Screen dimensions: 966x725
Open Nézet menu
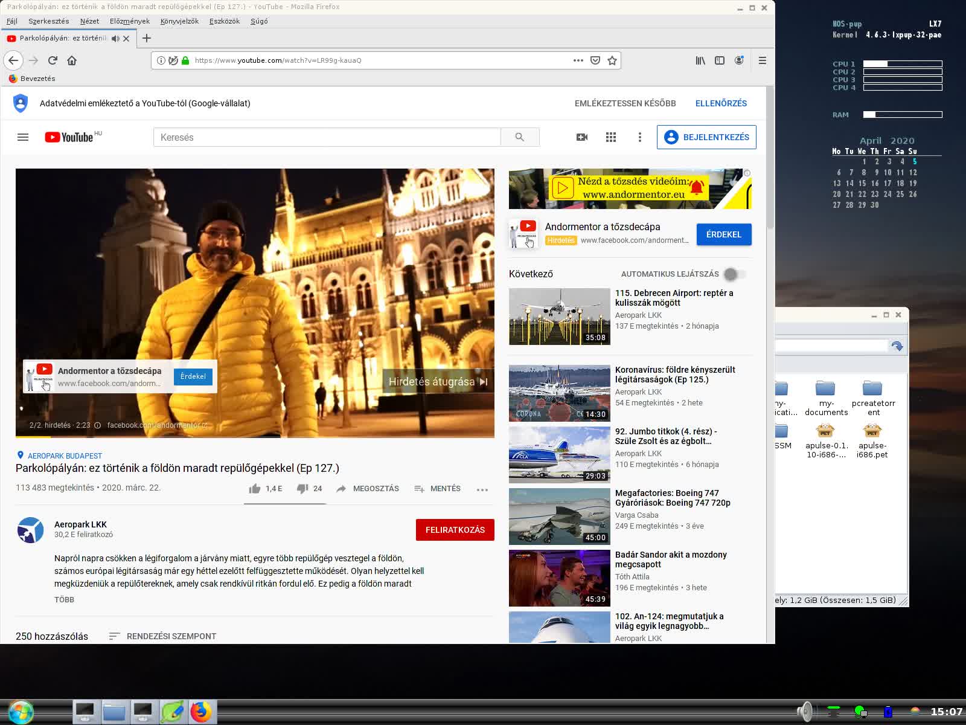click(89, 21)
